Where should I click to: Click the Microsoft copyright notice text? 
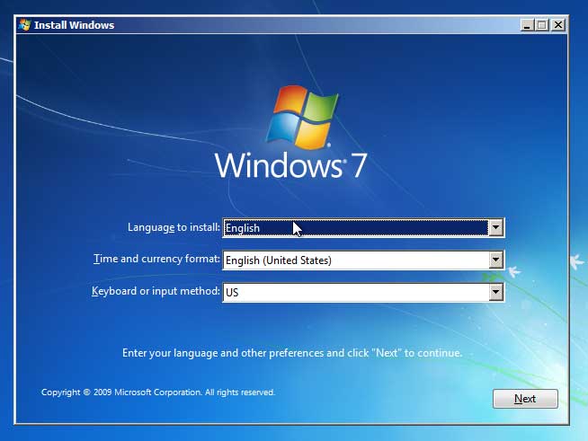coord(158,392)
